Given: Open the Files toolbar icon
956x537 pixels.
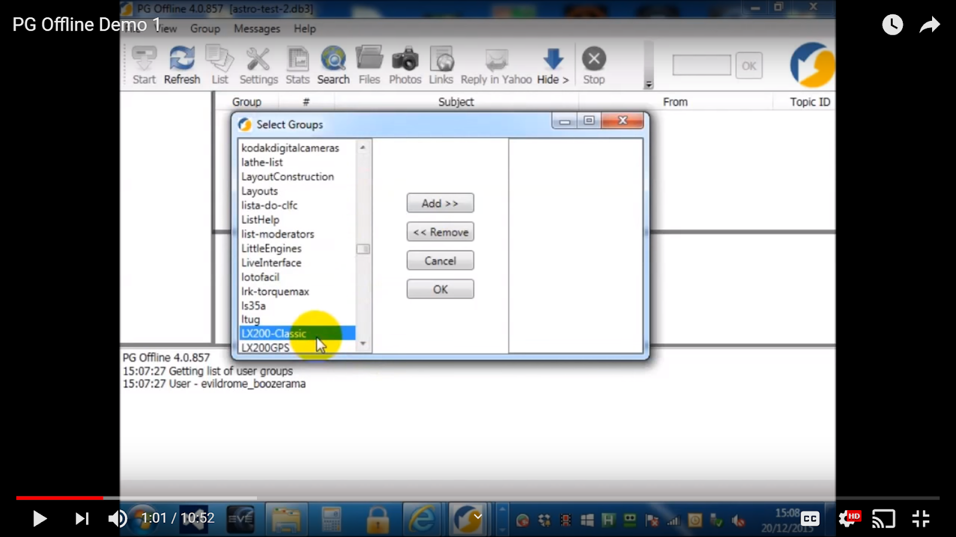Looking at the screenshot, I should pyautogui.click(x=369, y=65).
